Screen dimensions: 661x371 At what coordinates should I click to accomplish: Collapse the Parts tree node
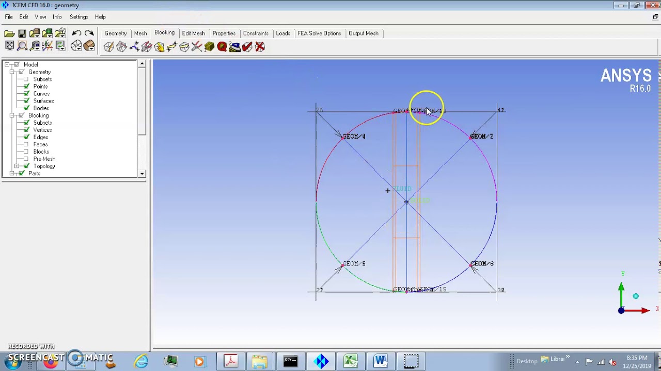[x=12, y=174]
